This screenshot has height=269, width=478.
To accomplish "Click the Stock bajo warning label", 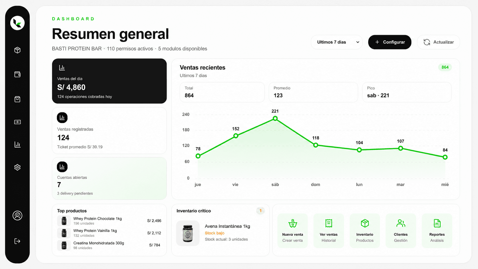I will [215, 233].
